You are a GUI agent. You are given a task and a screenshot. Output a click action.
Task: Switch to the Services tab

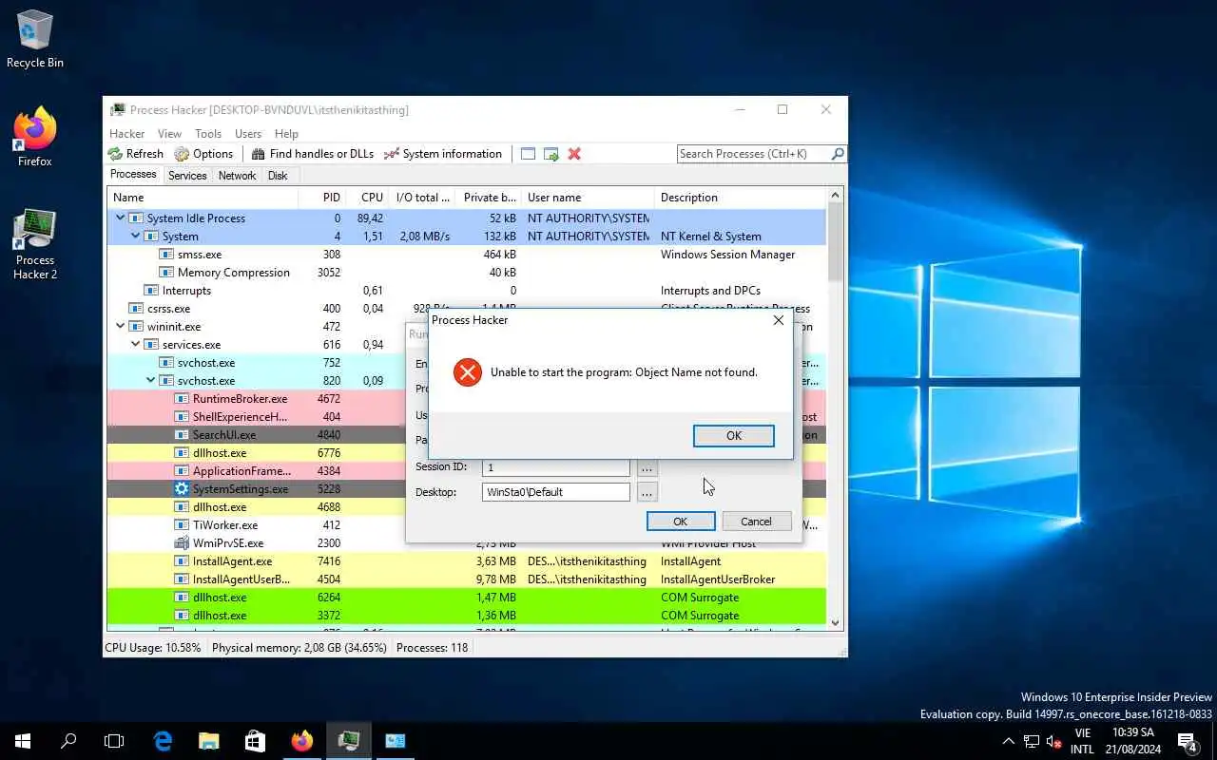click(187, 176)
